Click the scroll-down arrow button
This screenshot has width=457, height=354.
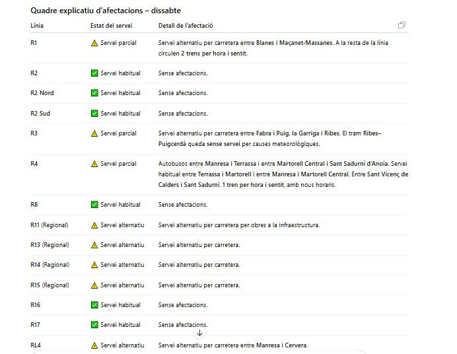200,333
